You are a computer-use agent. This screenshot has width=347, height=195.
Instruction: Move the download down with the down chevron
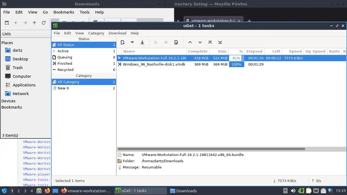tap(200, 42)
